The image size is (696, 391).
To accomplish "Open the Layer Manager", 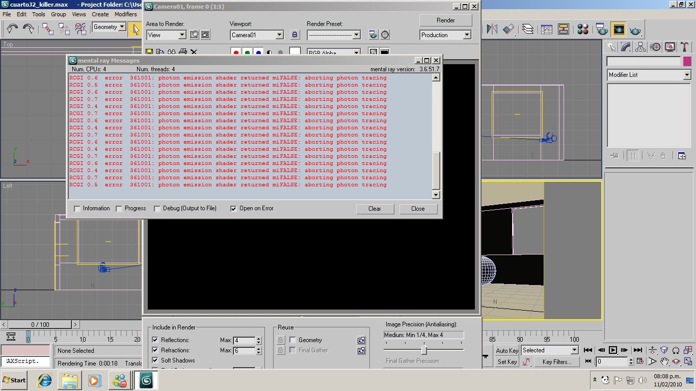I will (x=528, y=29).
